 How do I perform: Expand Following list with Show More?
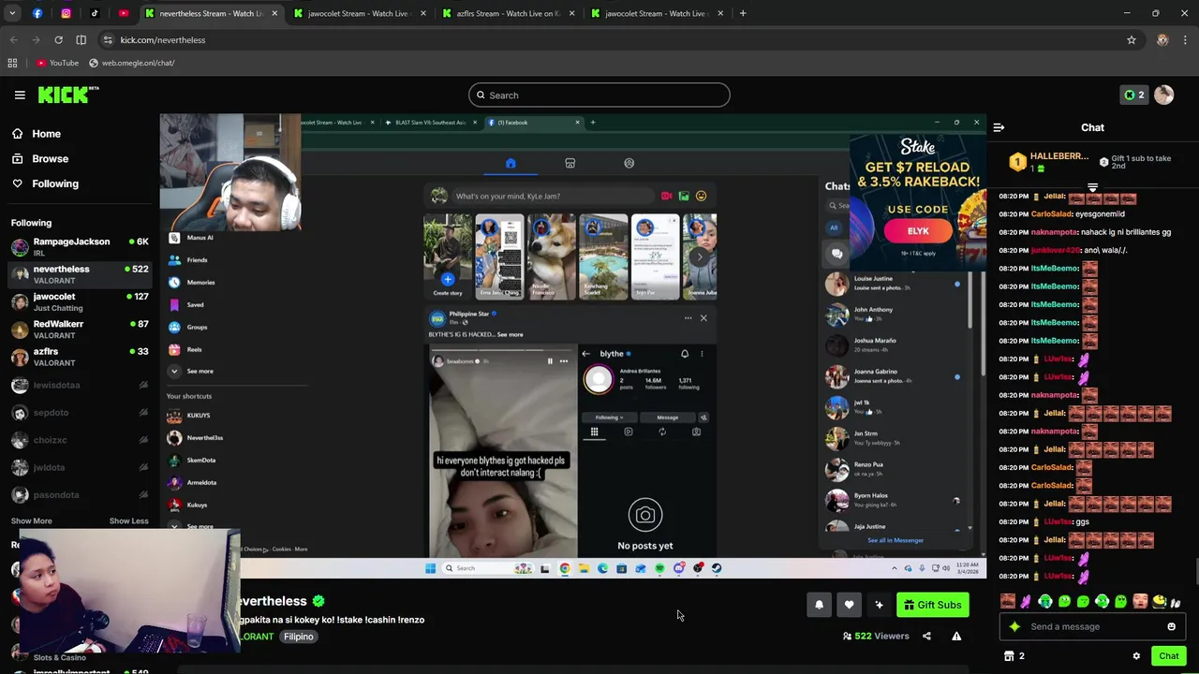click(x=31, y=520)
